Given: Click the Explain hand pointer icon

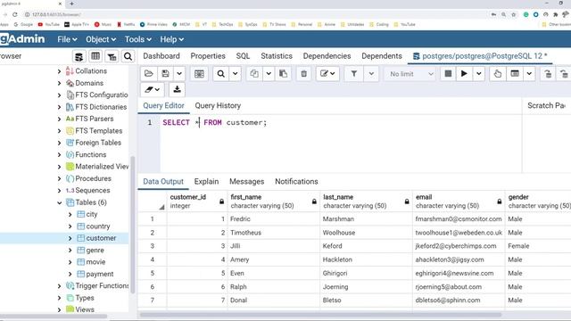Looking at the screenshot, I should pos(498,74).
